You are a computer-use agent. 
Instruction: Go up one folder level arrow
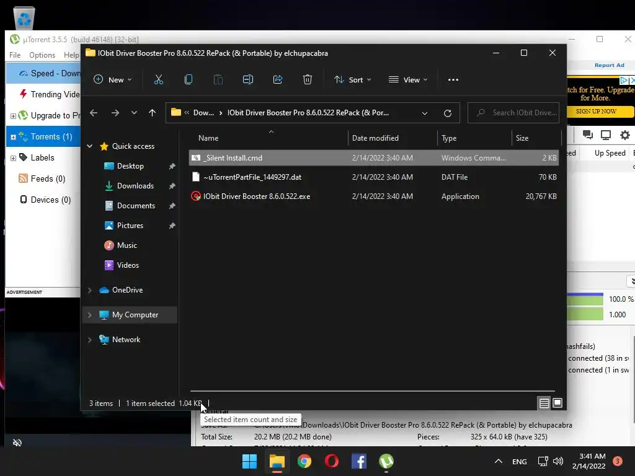coord(153,113)
